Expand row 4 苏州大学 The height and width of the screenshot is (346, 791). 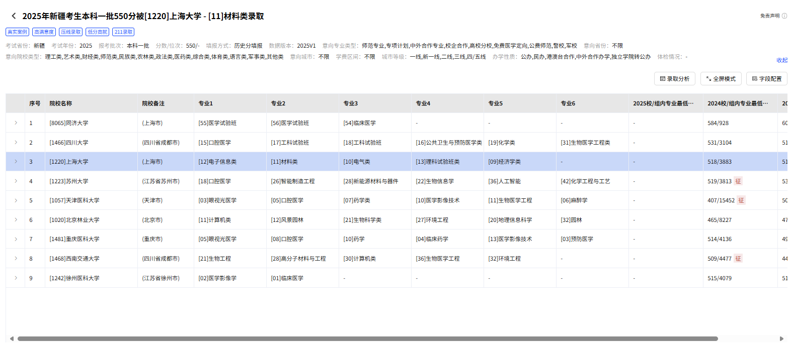16,181
